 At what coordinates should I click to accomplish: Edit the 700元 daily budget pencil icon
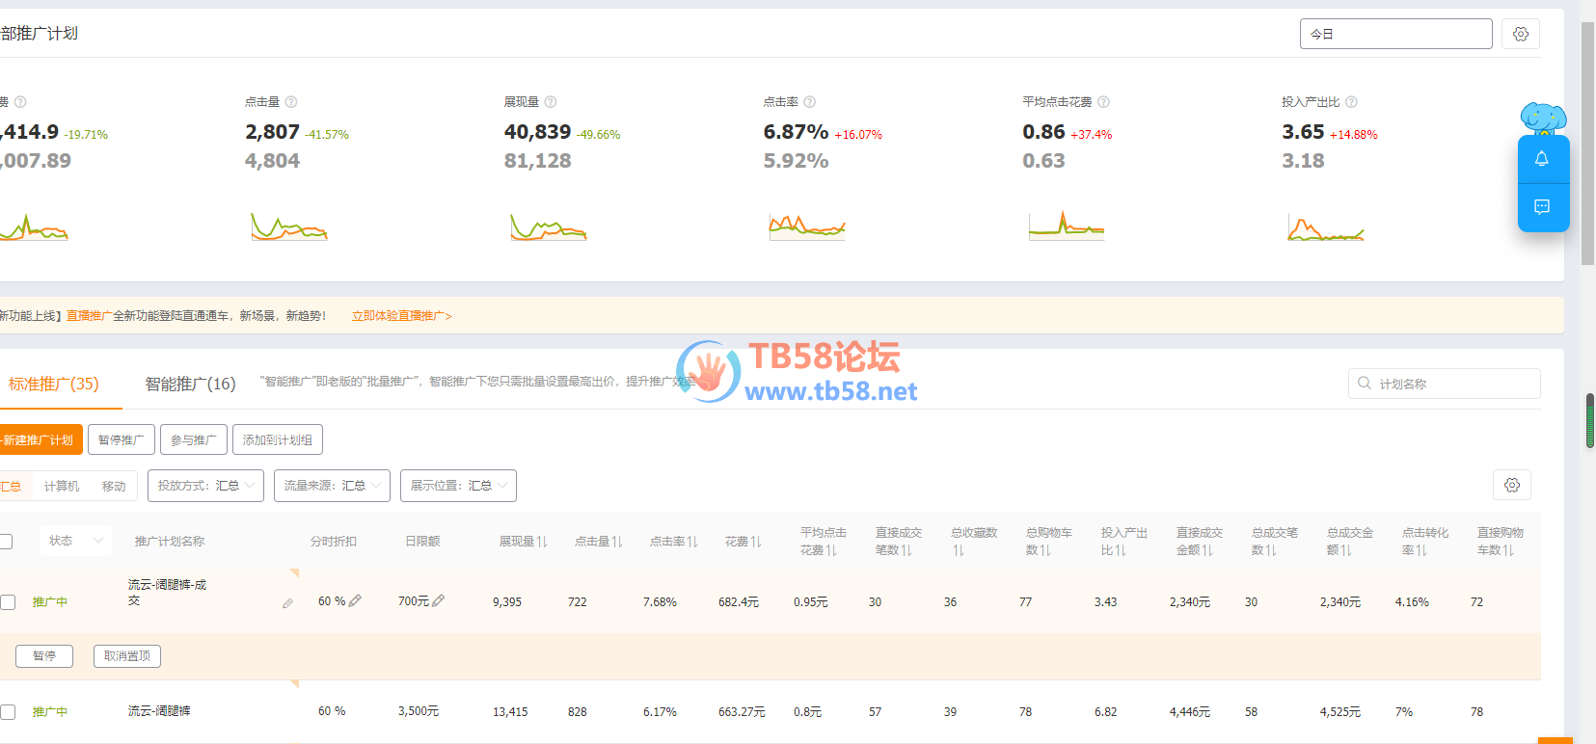click(x=439, y=600)
